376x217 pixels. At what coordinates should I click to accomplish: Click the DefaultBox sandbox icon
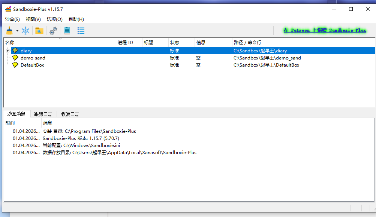[15, 65]
